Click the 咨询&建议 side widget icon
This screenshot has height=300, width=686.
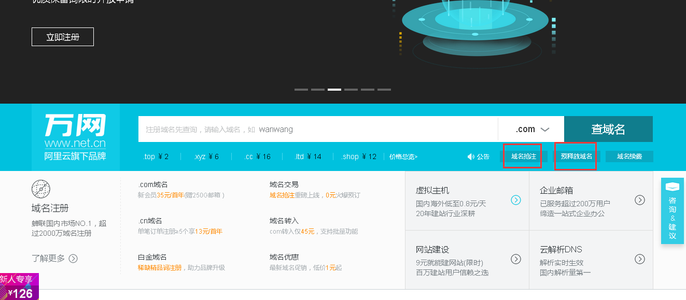coord(673,187)
